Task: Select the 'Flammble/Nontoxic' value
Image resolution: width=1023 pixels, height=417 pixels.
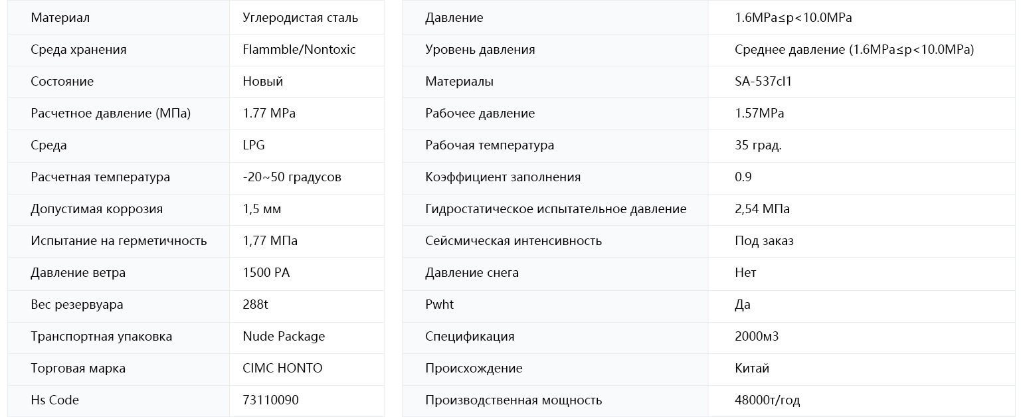Action: point(299,50)
